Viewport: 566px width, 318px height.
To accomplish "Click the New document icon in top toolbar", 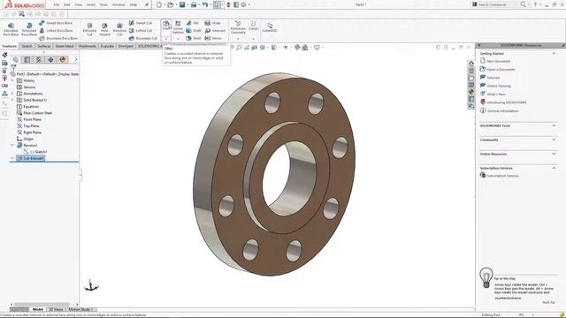I will 159,4.
